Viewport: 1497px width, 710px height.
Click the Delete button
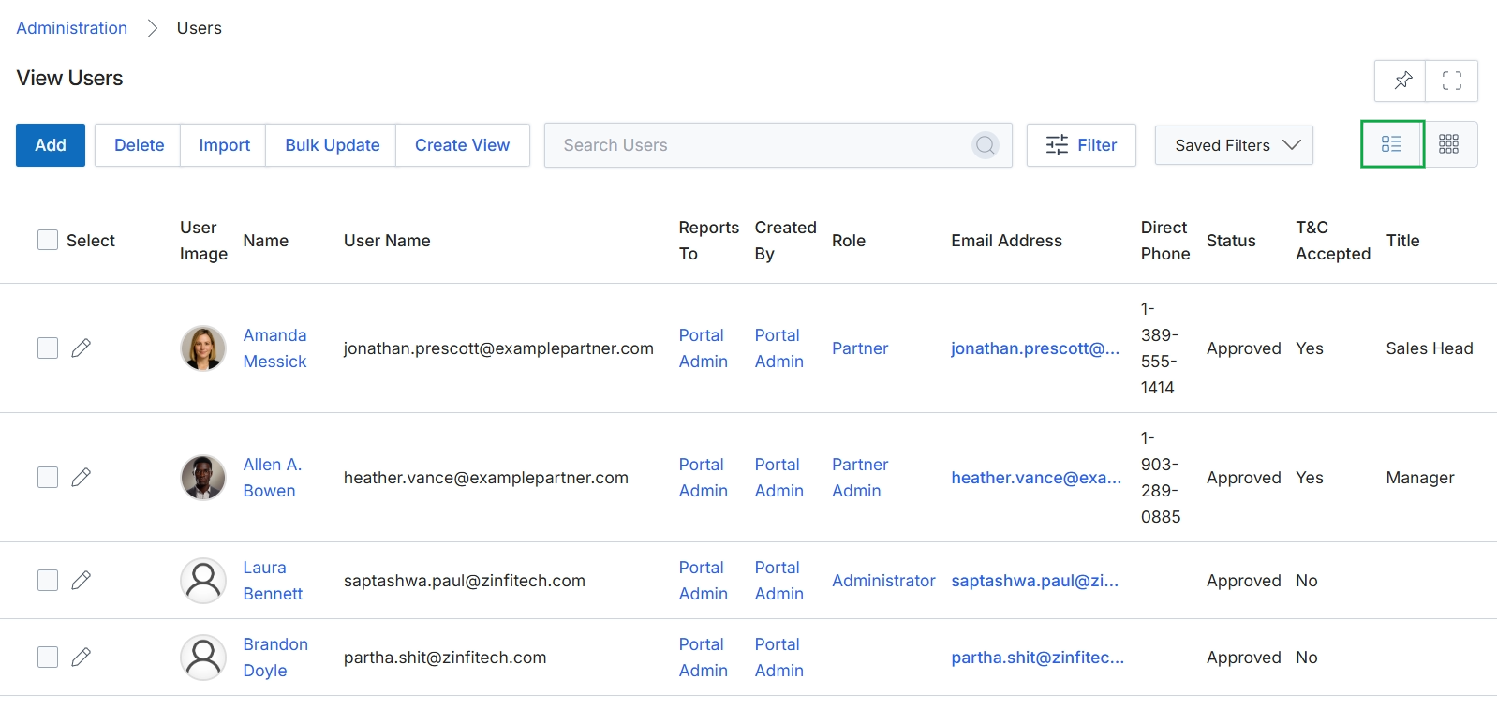(x=139, y=145)
